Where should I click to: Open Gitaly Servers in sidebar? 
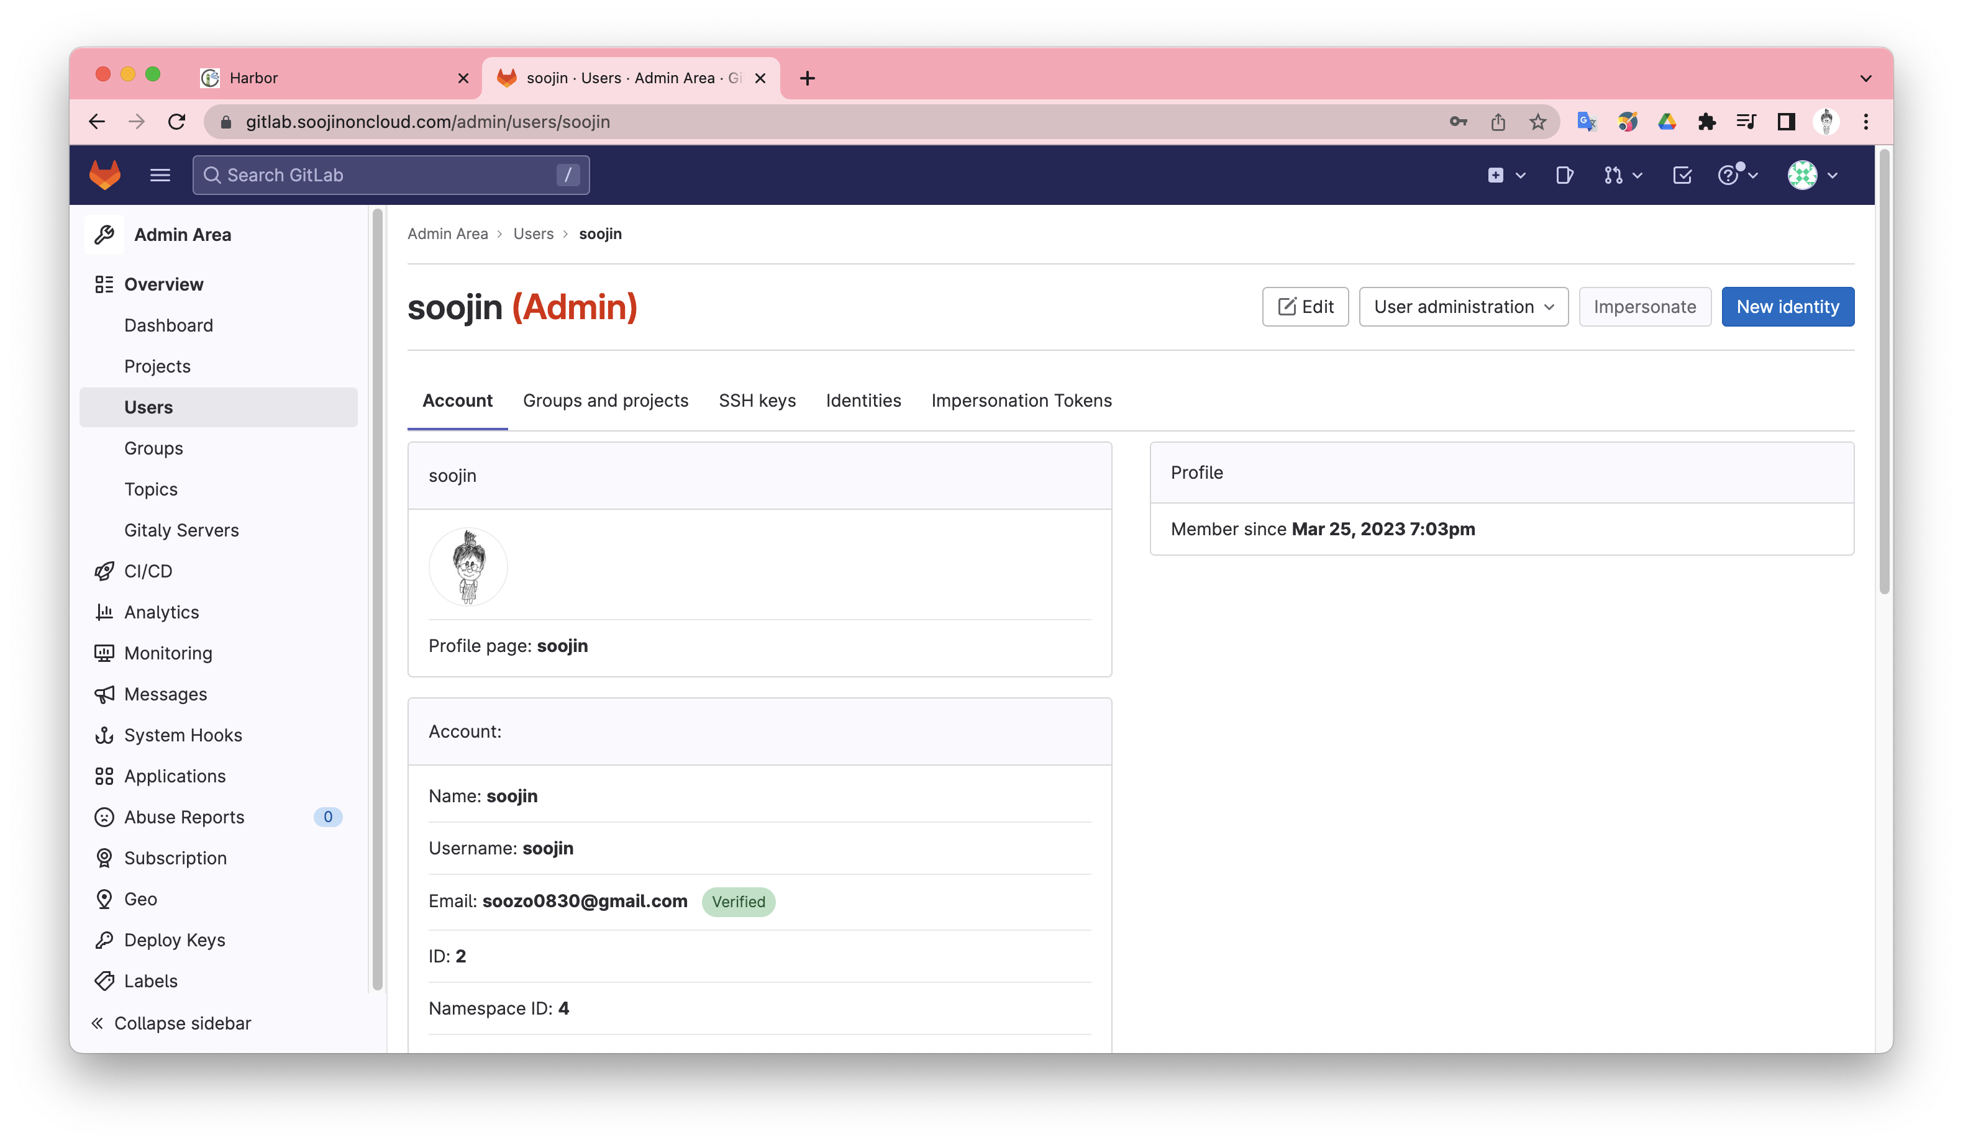click(x=181, y=530)
